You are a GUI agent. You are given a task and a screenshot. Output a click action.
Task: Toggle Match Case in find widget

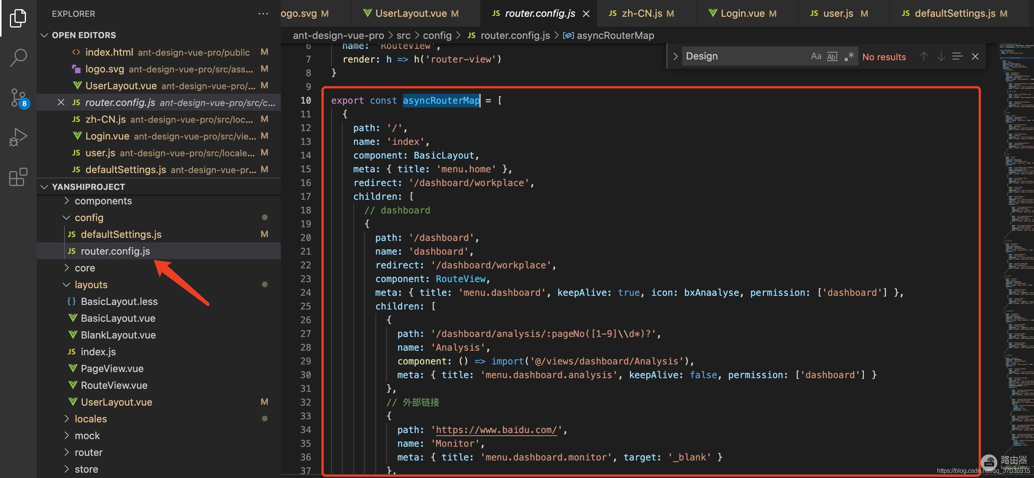[x=816, y=56]
